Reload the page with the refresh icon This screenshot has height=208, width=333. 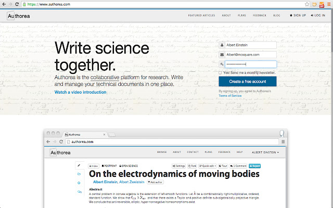click(x=17, y=4)
